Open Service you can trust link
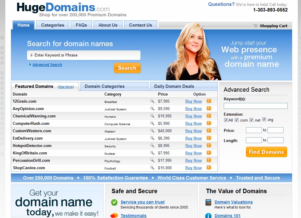Viewport: 301px width, 218px height. pos(143,202)
